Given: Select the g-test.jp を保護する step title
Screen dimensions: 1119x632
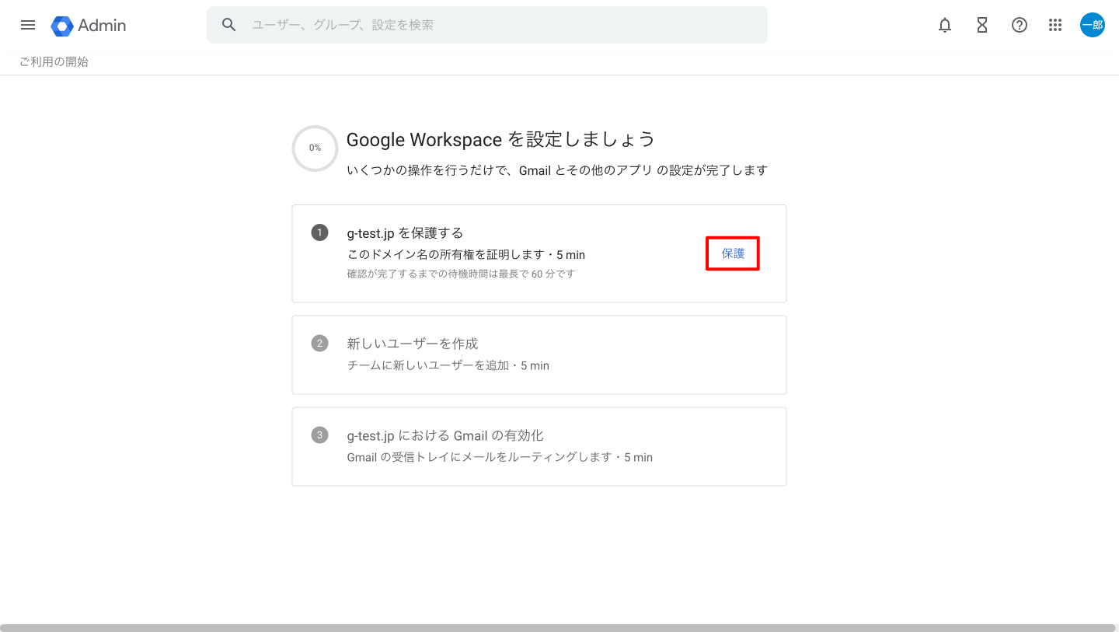Looking at the screenshot, I should (405, 232).
